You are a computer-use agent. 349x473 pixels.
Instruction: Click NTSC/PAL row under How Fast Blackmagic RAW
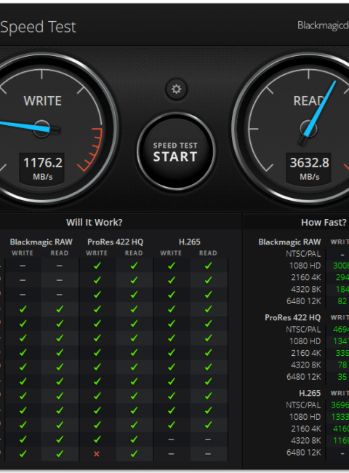303,254
